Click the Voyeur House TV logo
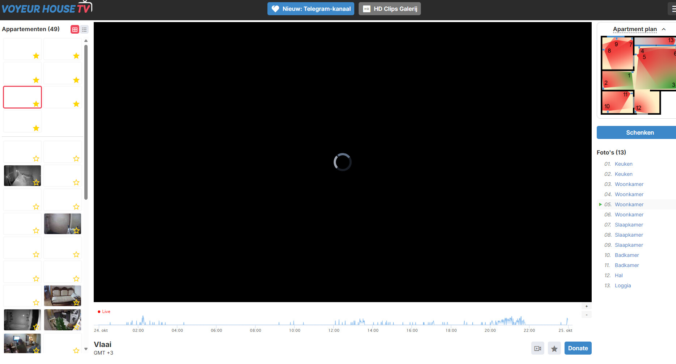The image size is (676, 364). tap(46, 8)
